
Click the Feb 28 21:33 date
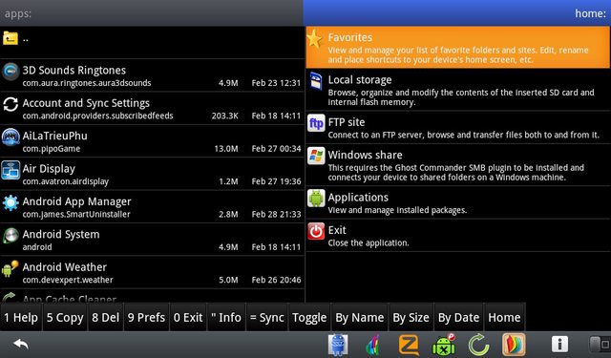pyautogui.click(x=276, y=214)
